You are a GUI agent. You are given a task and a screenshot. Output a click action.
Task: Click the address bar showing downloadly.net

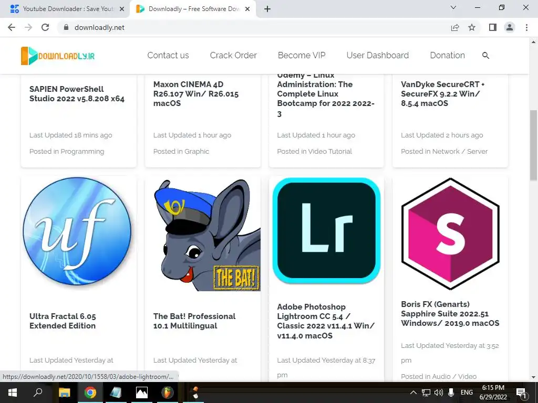(254, 27)
